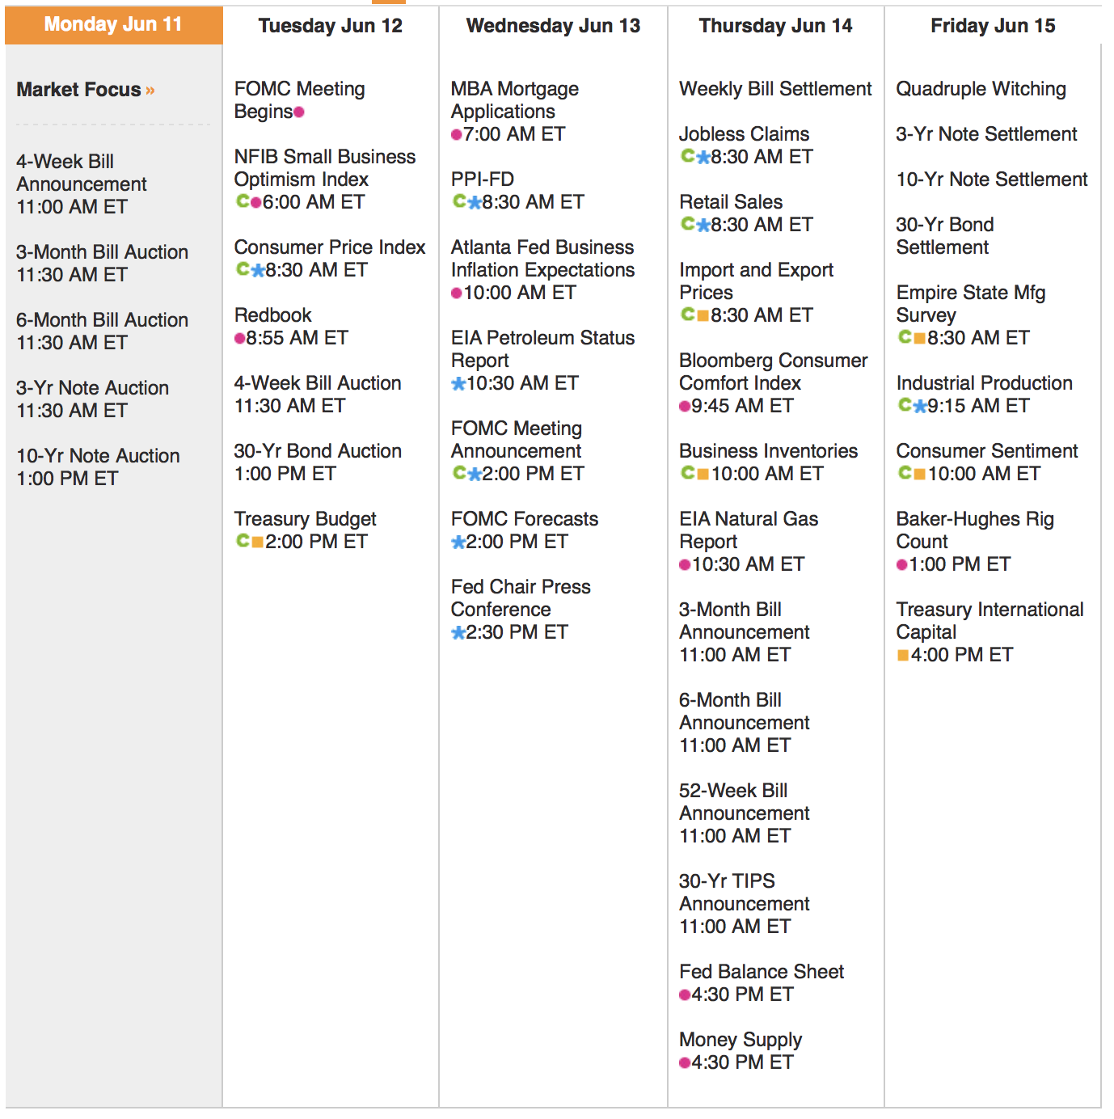
Task: Expand Market Focus with the double arrow
Action: coord(150,91)
